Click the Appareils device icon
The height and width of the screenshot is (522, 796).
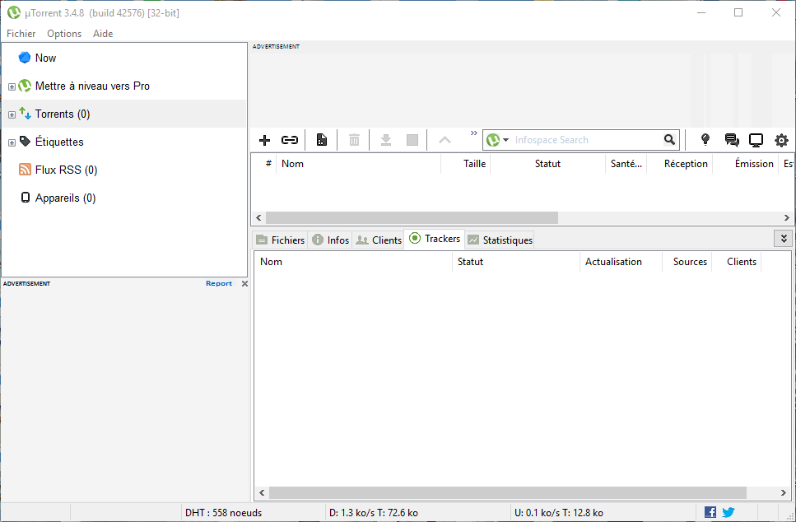tap(26, 197)
